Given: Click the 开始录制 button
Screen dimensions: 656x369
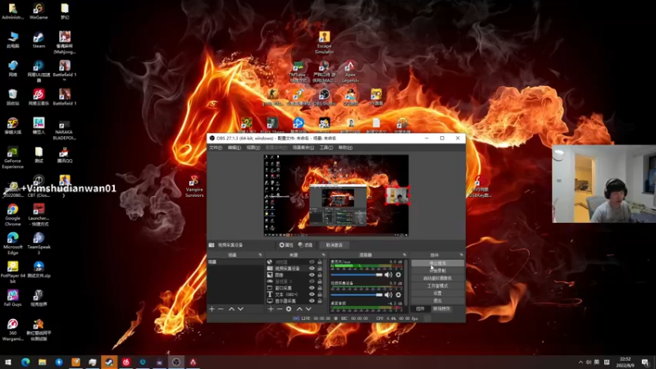Looking at the screenshot, I should point(438,271).
